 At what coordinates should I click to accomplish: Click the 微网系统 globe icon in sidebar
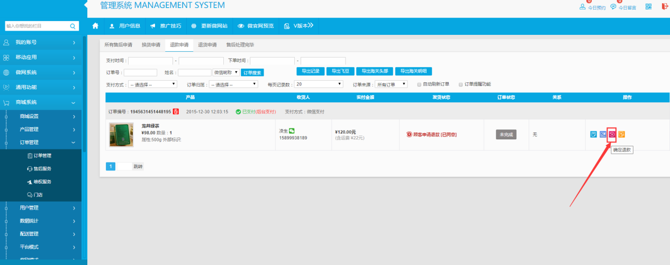(6, 72)
